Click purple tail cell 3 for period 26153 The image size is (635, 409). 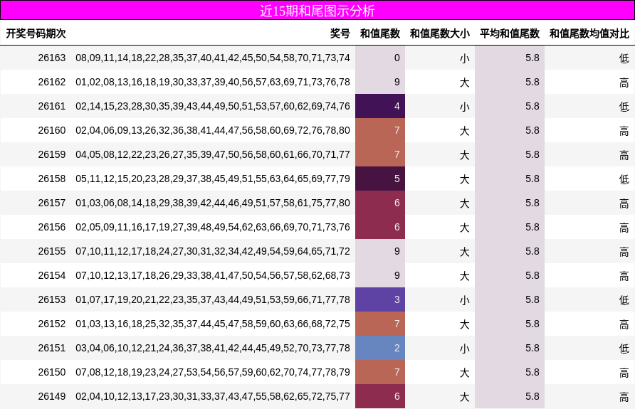coord(380,299)
